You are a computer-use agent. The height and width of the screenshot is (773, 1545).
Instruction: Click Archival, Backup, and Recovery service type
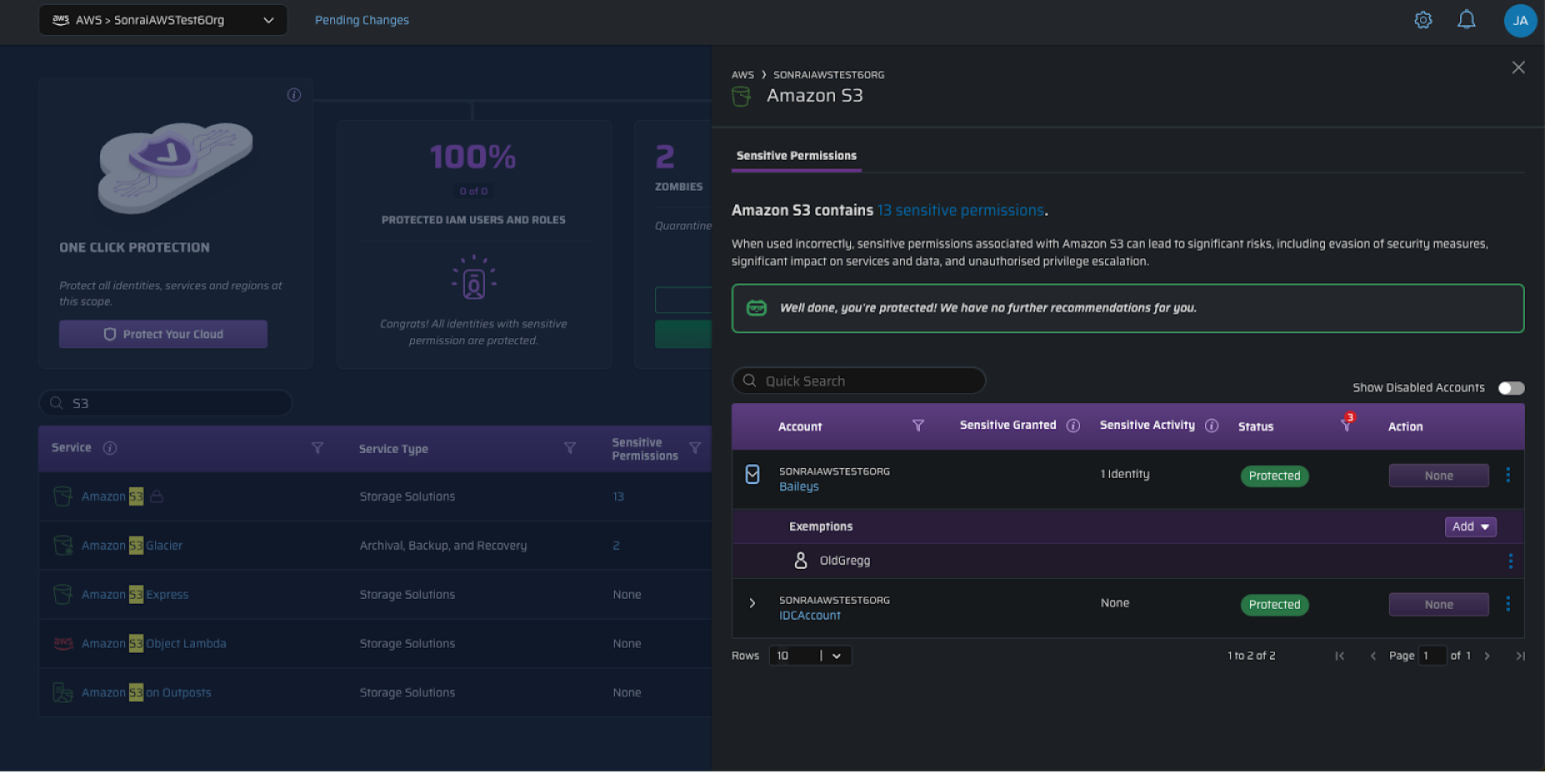point(442,546)
